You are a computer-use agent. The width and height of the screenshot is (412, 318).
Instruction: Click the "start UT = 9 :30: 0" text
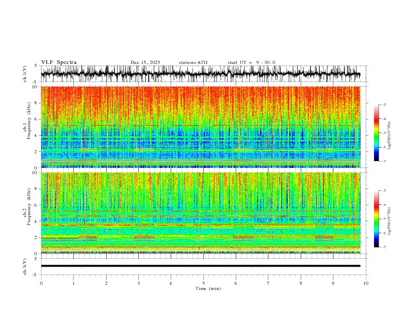[251, 62]
